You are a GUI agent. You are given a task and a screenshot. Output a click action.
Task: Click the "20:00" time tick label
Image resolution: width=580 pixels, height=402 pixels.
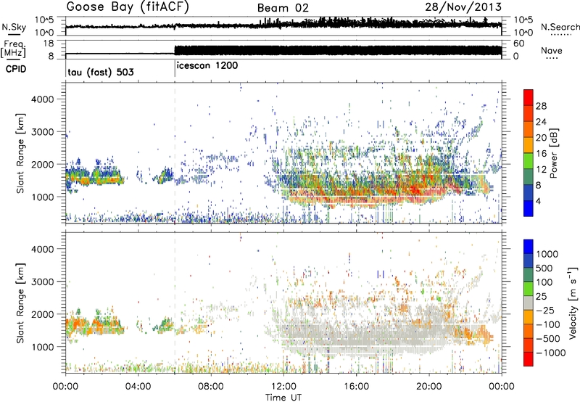429,386
